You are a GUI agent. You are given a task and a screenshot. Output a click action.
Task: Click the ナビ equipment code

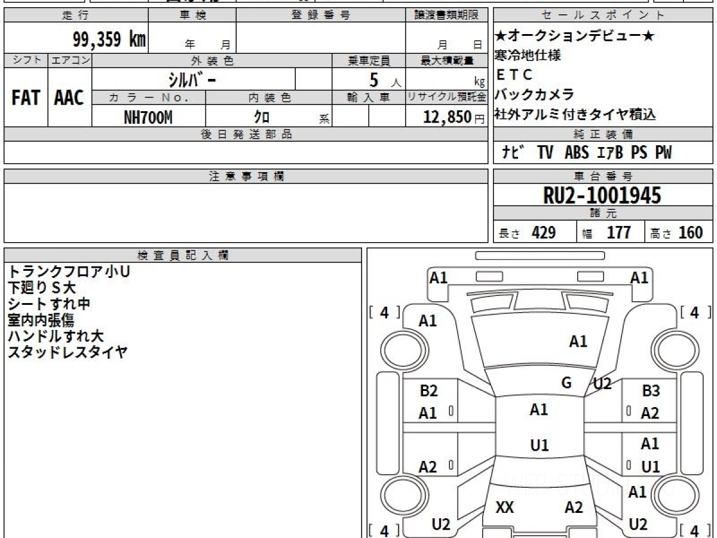coord(513,153)
